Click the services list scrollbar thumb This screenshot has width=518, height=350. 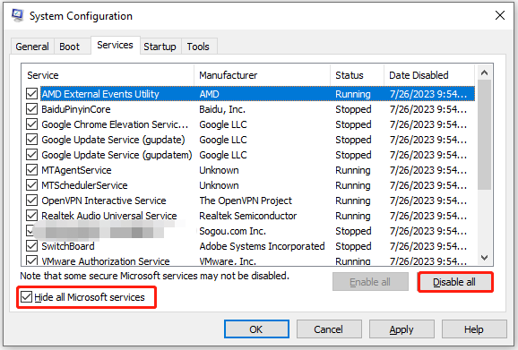click(484, 134)
